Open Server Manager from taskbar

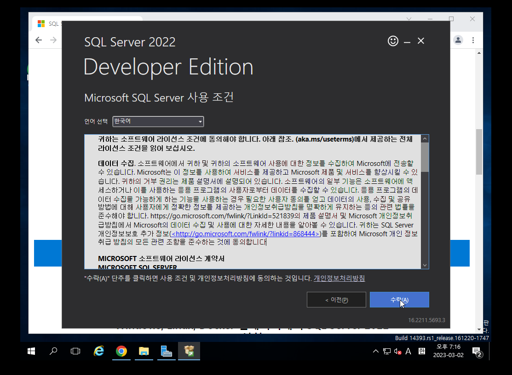click(x=166, y=351)
